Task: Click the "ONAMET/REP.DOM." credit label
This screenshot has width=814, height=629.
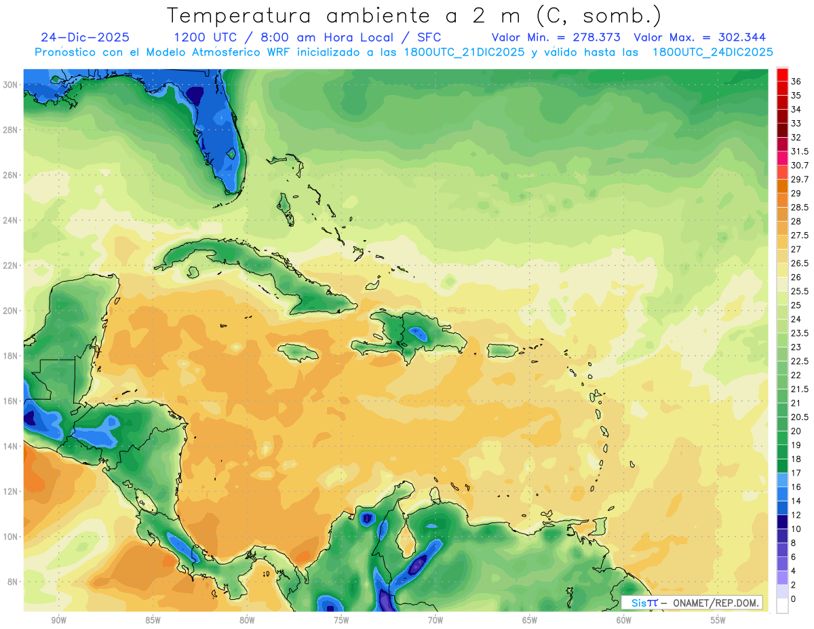Action: [x=716, y=603]
